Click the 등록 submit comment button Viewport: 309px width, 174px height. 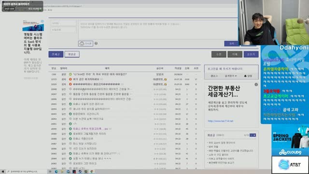[x=232, y=43]
